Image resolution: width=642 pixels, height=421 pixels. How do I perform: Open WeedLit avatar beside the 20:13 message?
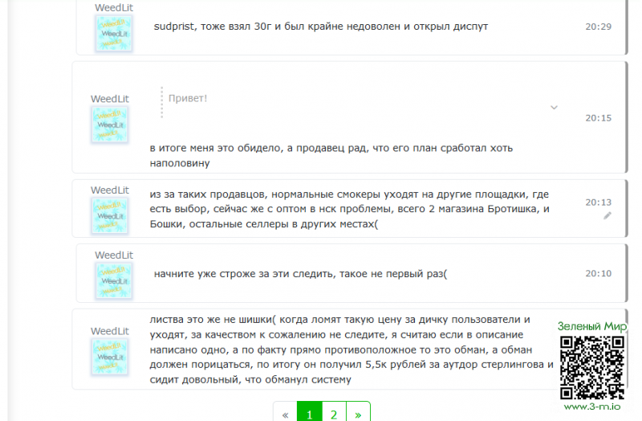(109, 215)
